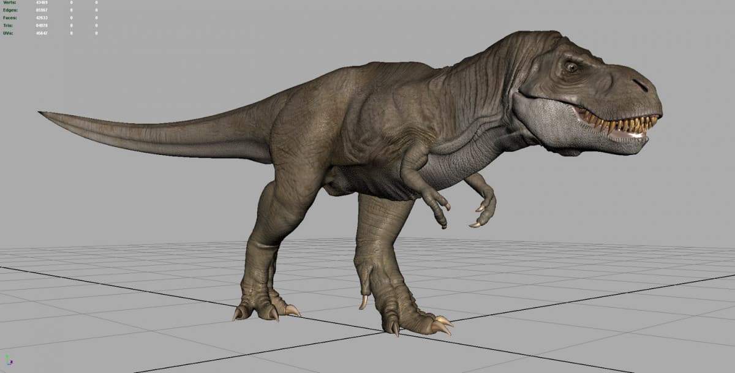Click the far forearm's hanging claw
This screenshot has height=373, width=735.
[x=475, y=225]
